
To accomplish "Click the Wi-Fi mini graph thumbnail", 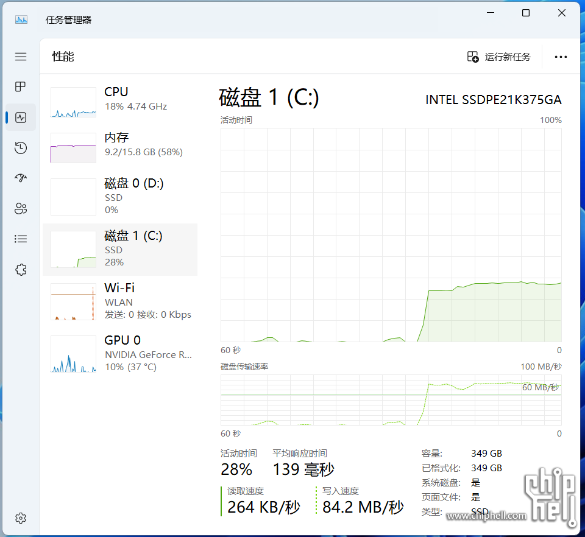I will tap(74, 301).
